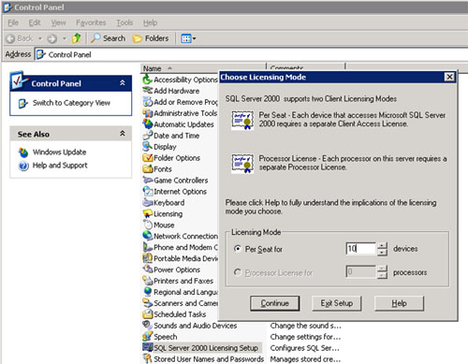Open the Edit menu

click(35, 22)
